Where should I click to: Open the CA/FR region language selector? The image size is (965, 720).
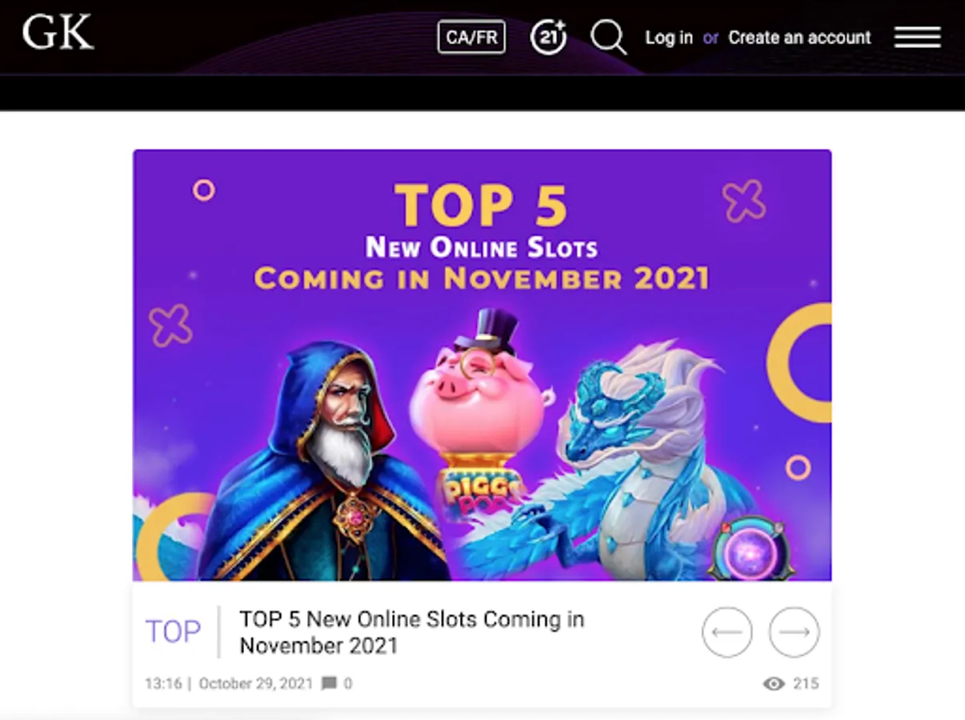[471, 37]
